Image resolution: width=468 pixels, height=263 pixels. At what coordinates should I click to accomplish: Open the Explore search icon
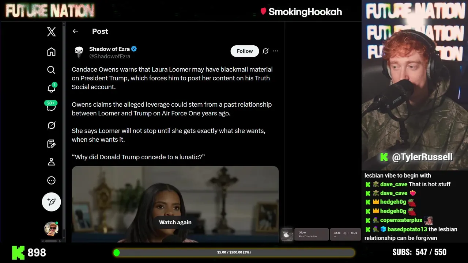(51, 70)
